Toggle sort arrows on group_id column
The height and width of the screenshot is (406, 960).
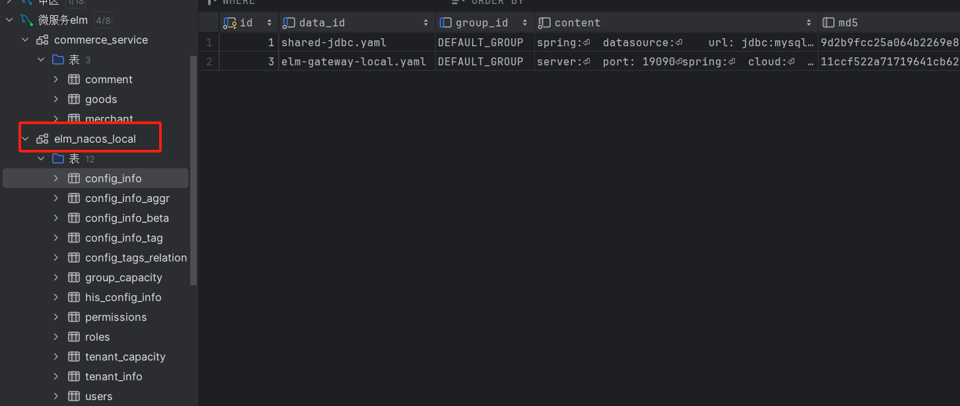click(x=525, y=22)
